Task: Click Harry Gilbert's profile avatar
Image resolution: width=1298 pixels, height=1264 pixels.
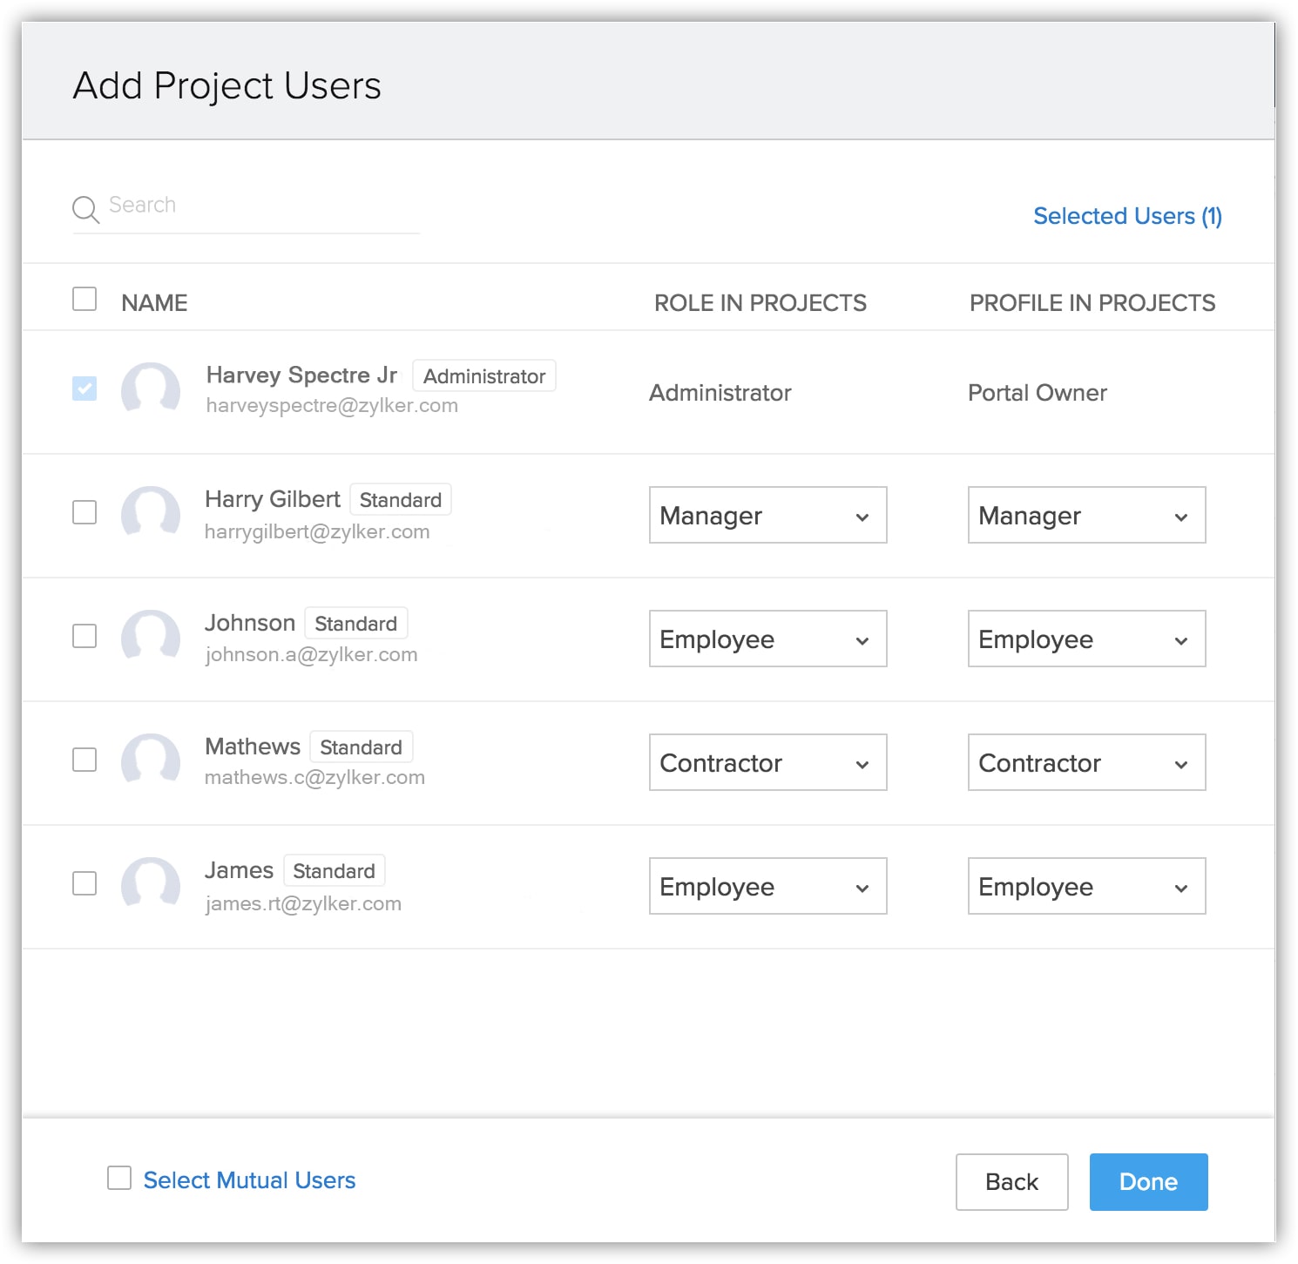Action: tap(151, 513)
